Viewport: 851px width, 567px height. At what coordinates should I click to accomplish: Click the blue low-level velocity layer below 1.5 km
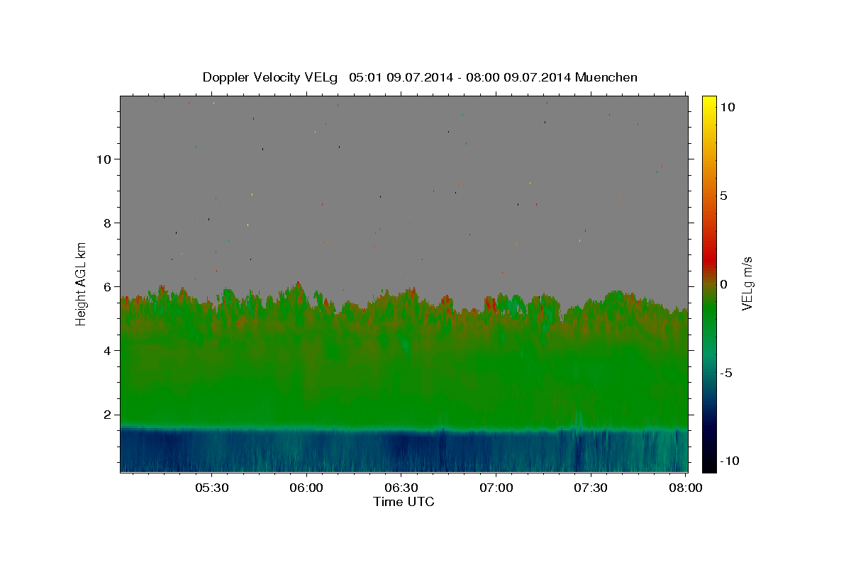(404, 451)
